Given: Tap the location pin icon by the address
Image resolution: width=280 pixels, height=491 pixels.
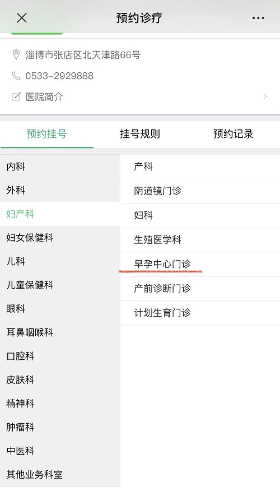Looking at the screenshot, I should click(x=16, y=55).
